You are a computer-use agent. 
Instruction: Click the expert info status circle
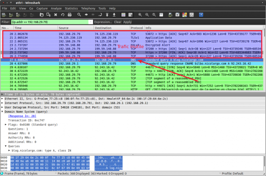click(2, 173)
